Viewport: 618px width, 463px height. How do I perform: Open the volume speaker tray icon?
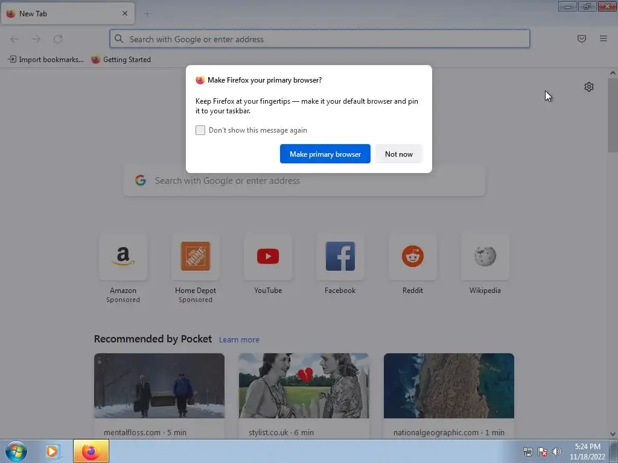(x=557, y=452)
